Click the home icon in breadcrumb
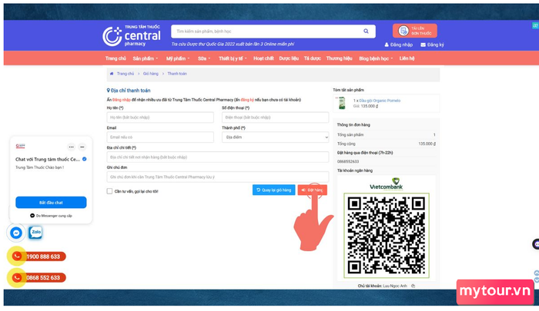This screenshot has height=311, width=539. click(112, 74)
